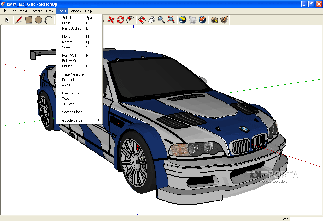Image resolution: width=323 pixels, height=221 pixels.
Task: Choose Select from the Tools menu
Action: 79,18
